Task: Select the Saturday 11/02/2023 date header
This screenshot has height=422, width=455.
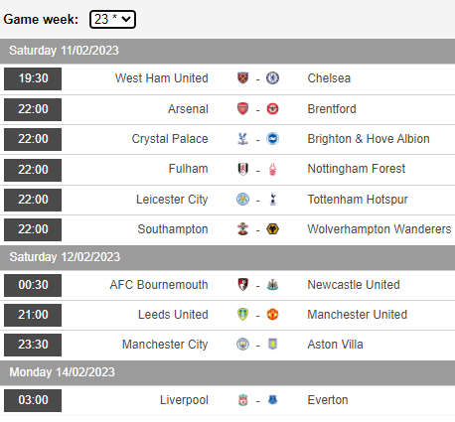Action: click(x=227, y=51)
